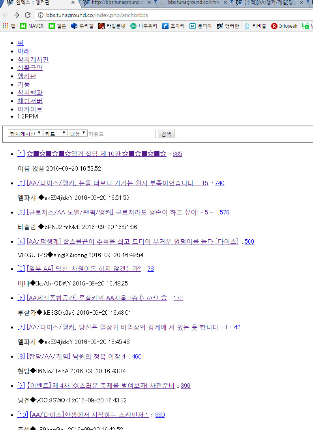Click the browser back arrow
Viewport: 313px width, 430px height.
pyautogui.click(x=6, y=15)
